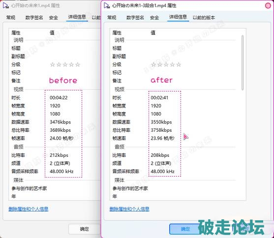Select the 3689kbps total bitrate value
Screen dimensions: 274x238
pos(61,130)
